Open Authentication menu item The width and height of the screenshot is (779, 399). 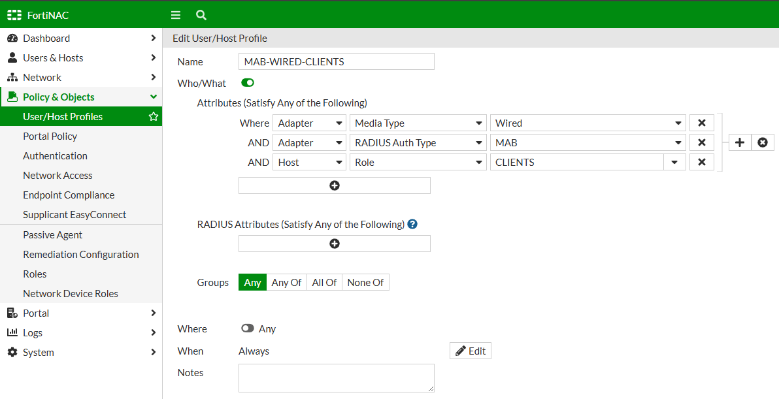coord(81,156)
